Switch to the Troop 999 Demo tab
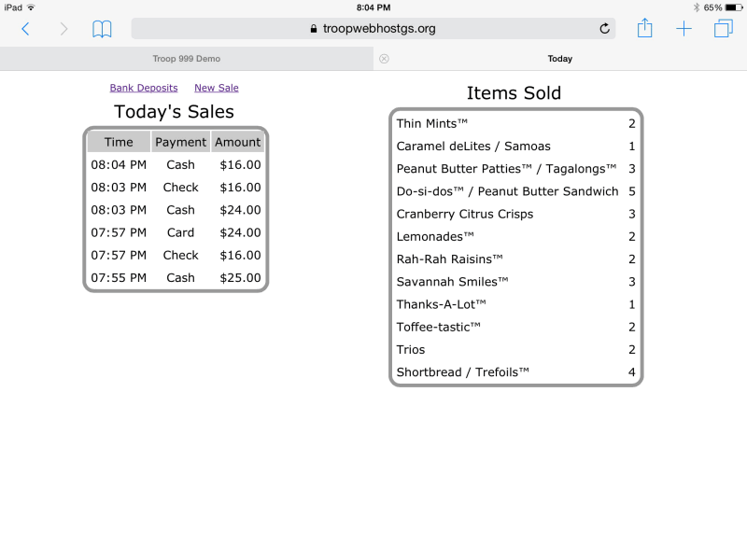Screen dimensions: 747x560 pos(187,59)
